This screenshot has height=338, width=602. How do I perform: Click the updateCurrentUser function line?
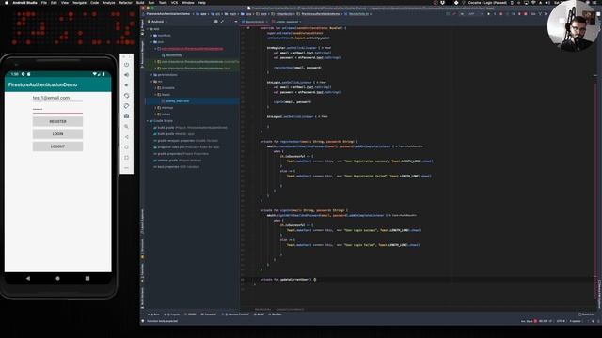click(x=288, y=280)
